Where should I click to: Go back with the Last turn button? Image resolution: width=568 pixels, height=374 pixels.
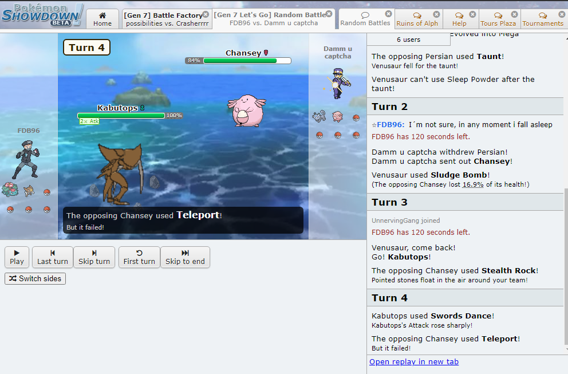(53, 257)
